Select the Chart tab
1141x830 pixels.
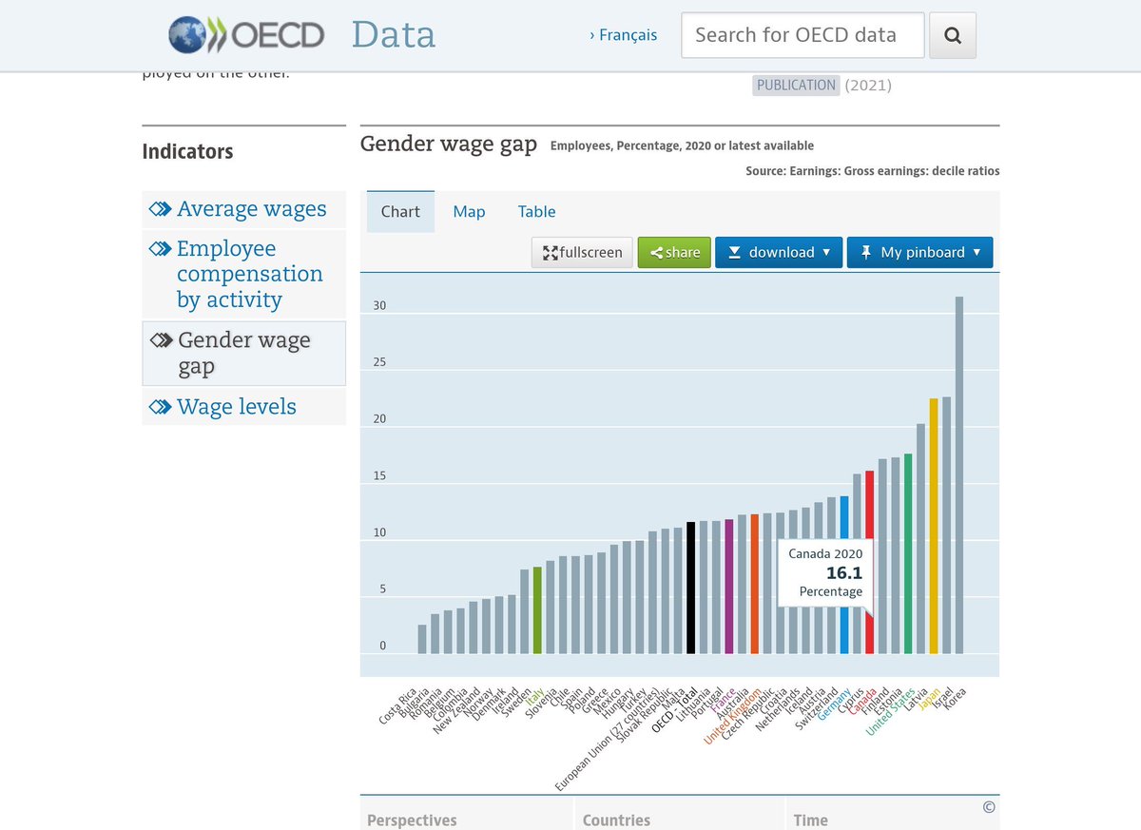tap(400, 212)
